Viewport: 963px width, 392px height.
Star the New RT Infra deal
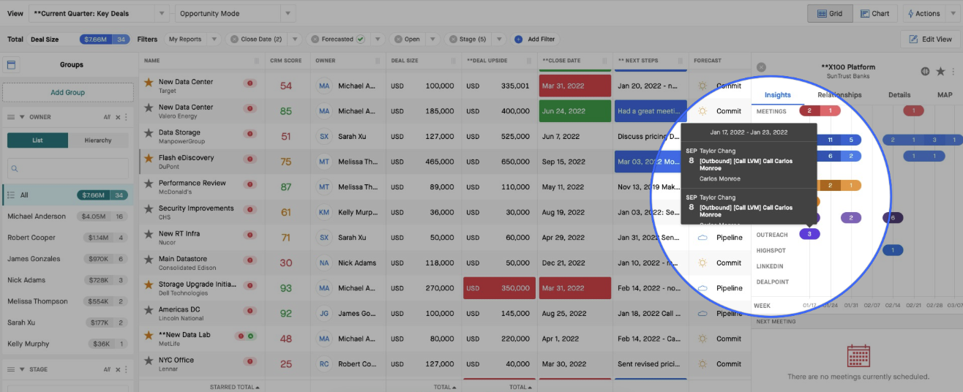149,235
